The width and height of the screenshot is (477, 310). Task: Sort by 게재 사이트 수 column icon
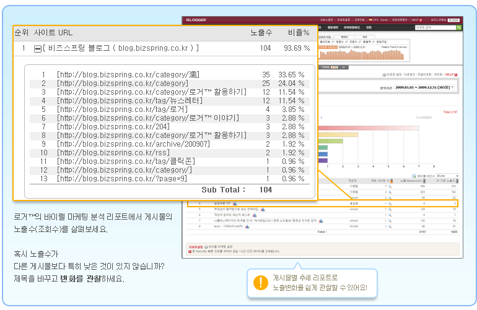click(392, 181)
